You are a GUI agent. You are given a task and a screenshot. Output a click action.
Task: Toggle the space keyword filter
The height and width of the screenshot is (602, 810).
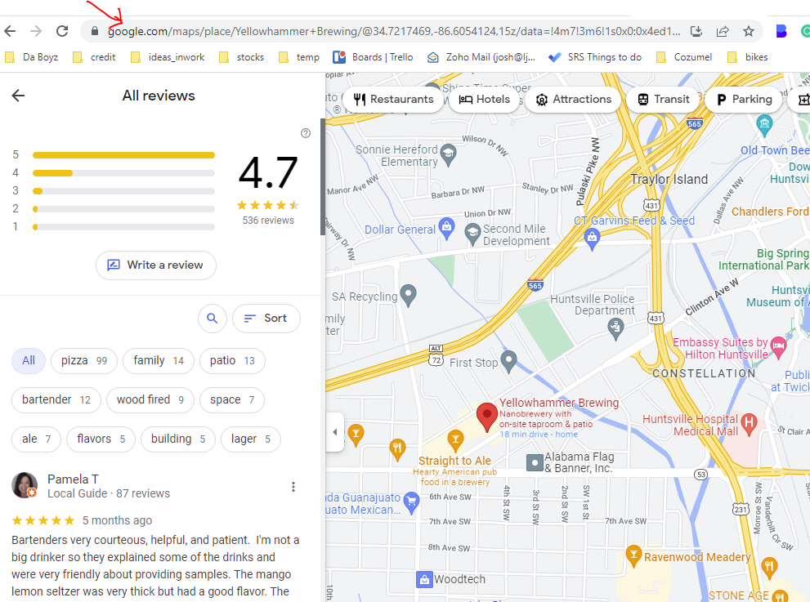232,399
